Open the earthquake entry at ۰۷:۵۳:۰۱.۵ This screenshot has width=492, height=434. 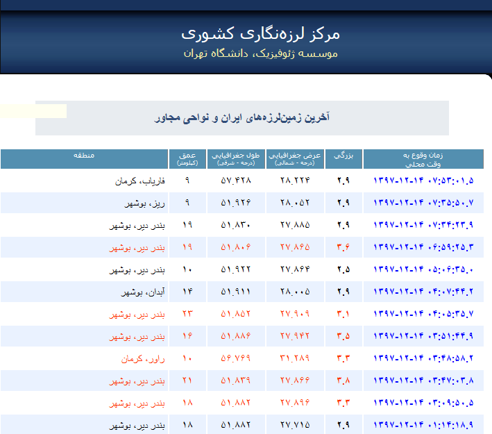tap(423, 181)
